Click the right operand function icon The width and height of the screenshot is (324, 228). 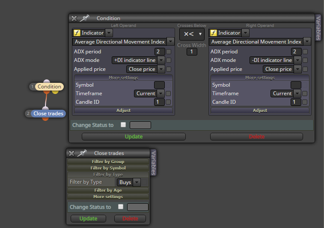click(x=213, y=33)
